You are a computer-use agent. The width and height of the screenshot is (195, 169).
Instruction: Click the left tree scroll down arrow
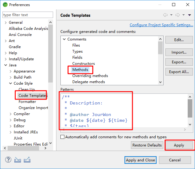(x=50, y=143)
